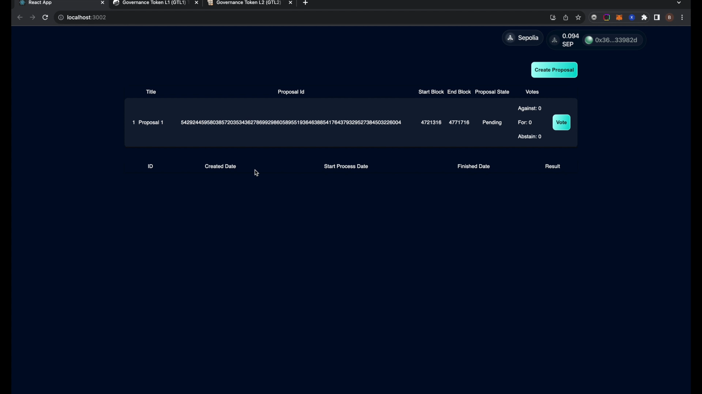Click the Start Block column header
Viewport: 702px width, 394px height.
(431, 92)
